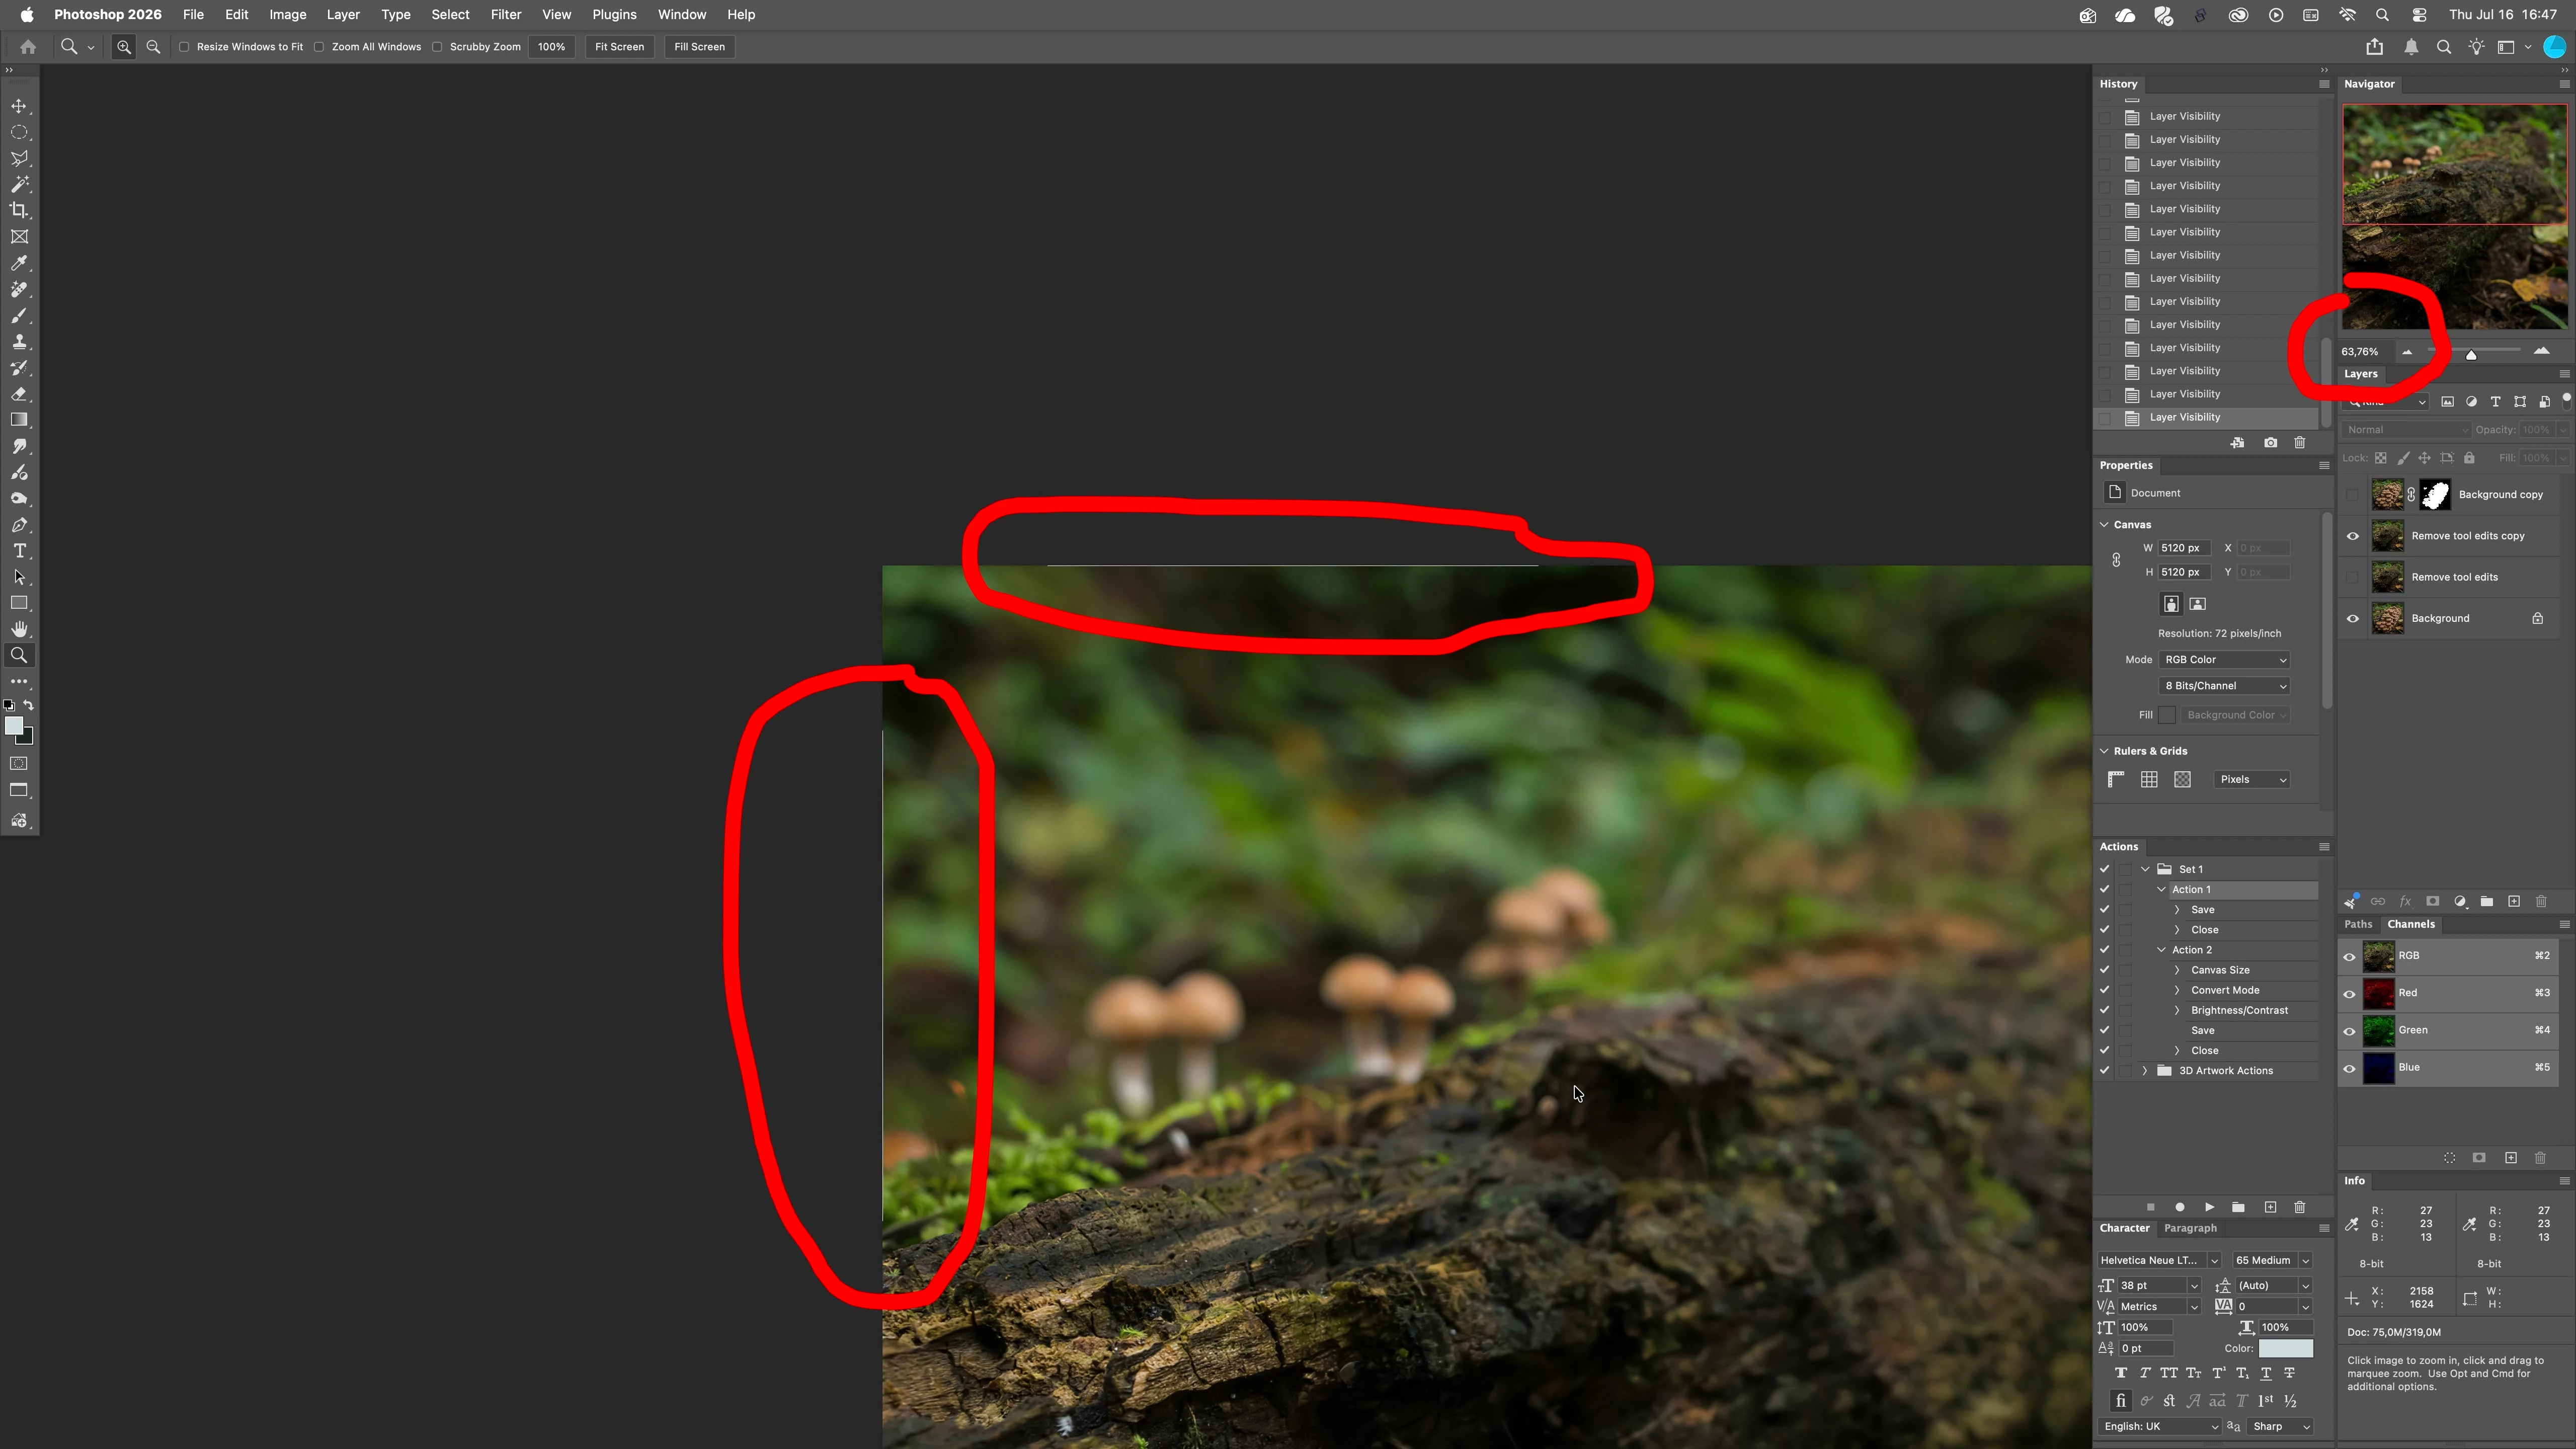Image resolution: width=2576 pixels, height=1449 pixels.
Task: Expand the 3D Artwork Actions set
Action: click(x=2145, y=1071)
